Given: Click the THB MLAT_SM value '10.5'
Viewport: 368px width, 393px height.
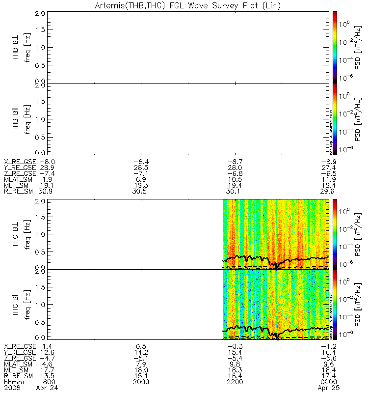Looking at the screenshot, I should tap(235, 179).
